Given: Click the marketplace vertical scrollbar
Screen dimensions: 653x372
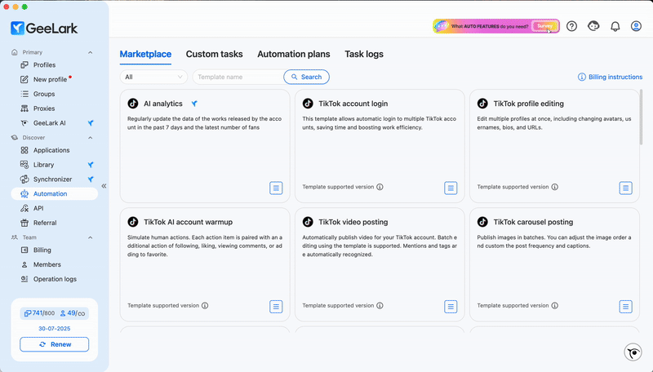Looking at the screenshot, I should pyautogui.click(x=641, y=117).
